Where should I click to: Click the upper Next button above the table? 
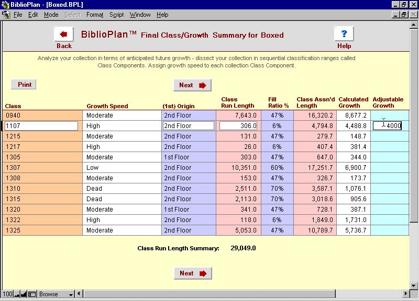pos(192,85)
